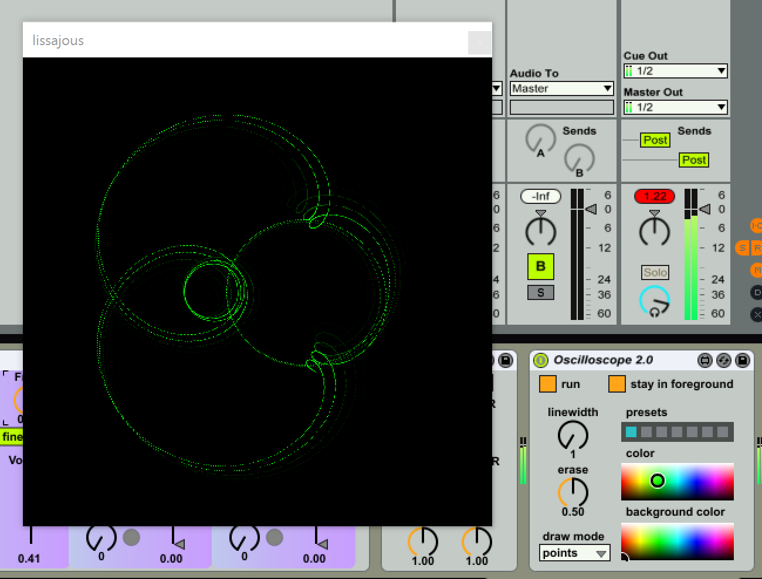Screen dimensions: 762x579
Task: Toggle the stay in foreground checkbox
Action: [x=617, y=384]
